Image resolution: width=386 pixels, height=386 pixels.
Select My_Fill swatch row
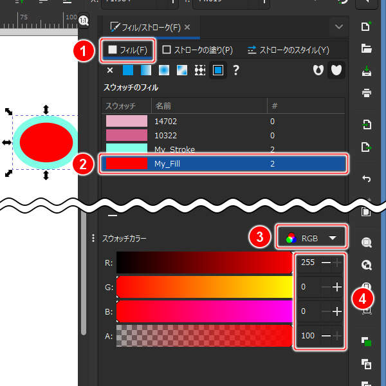tap(223, 163)
